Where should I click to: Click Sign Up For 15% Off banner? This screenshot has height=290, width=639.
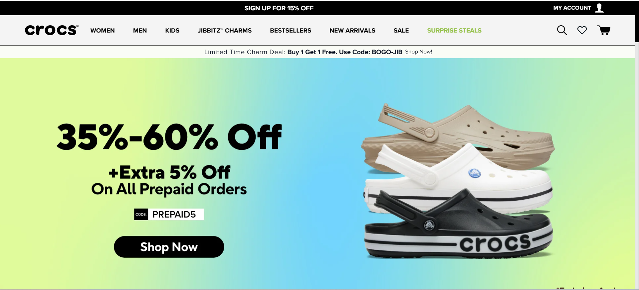[x=279, y=8]
